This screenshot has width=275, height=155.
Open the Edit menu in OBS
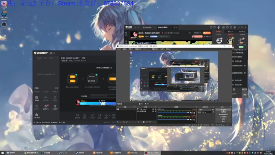click(x=125, y=49)
